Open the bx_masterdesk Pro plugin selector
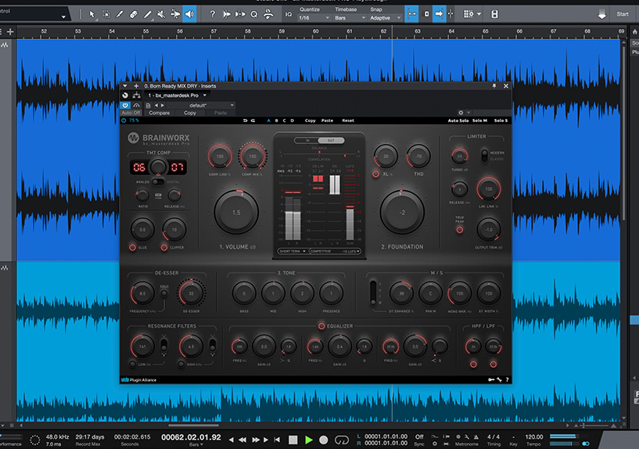The image size is (639, 449). (177, 95)
